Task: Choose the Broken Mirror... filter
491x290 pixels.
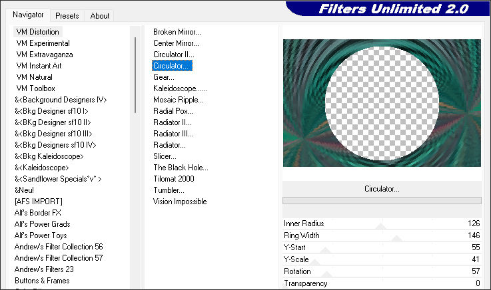Action: point(177,32)
